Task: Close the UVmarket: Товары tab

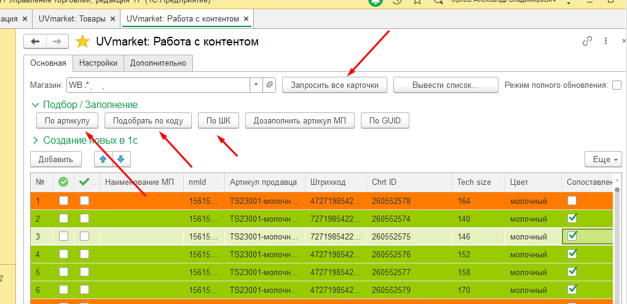Action: (112, 19)
